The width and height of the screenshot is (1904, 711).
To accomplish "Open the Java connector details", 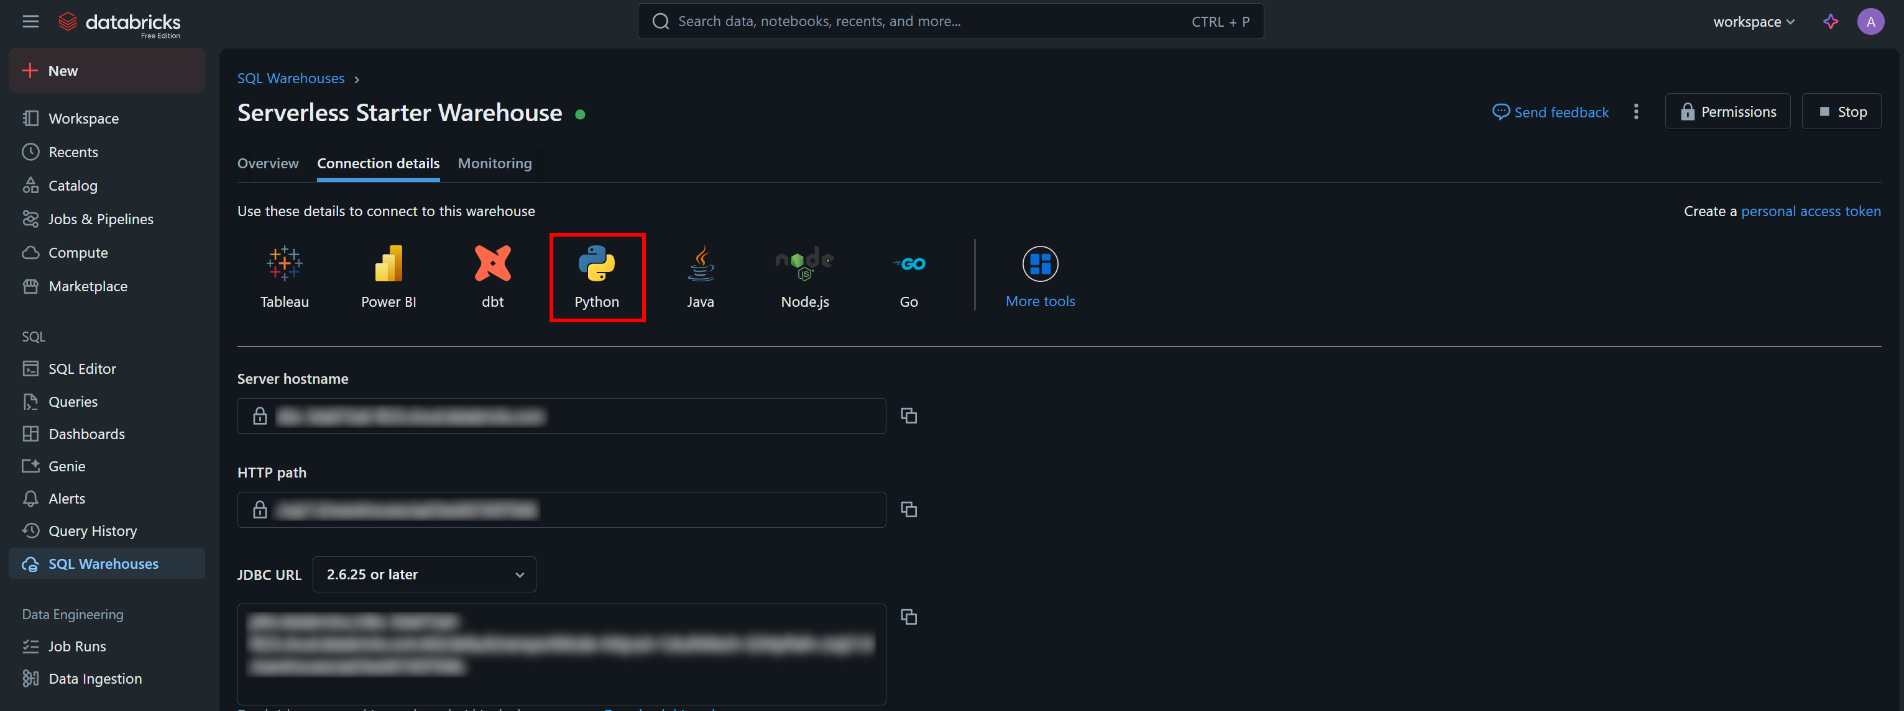I will (x=700, y=277).
